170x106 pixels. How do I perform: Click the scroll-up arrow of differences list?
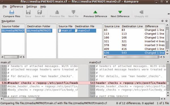[167, 25]
